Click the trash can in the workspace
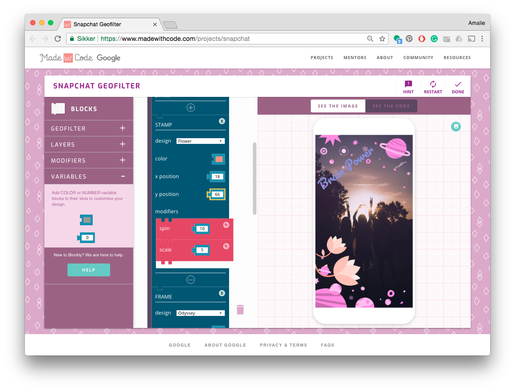Viewport: 515px width, 391px height. [x=241, y=310]
